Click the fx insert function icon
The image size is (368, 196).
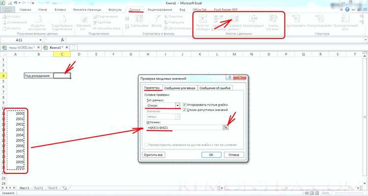coord(62,40)
